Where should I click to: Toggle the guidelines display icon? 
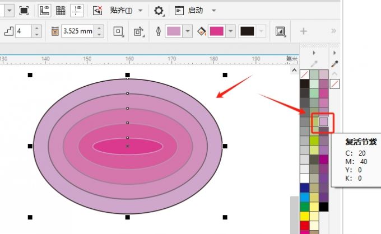click(77, 10)
